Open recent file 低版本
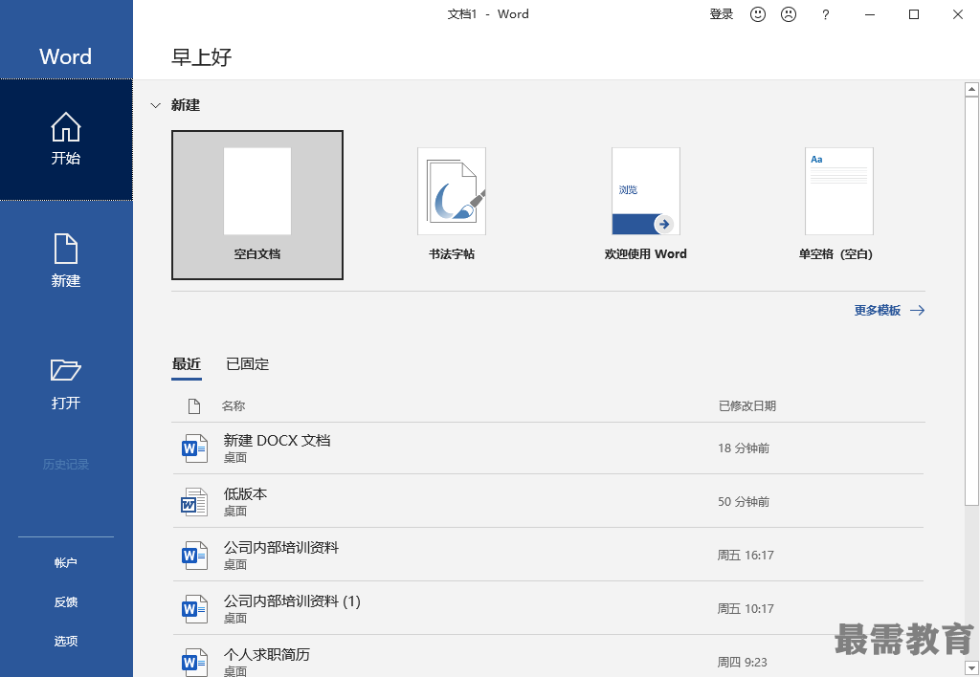Image resolution: width=980 pixels, height=677 pixels. pyautogui.click(x=548, y=502)
